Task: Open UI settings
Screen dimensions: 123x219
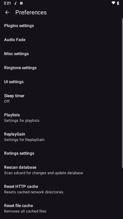Action: pos(61,82)
